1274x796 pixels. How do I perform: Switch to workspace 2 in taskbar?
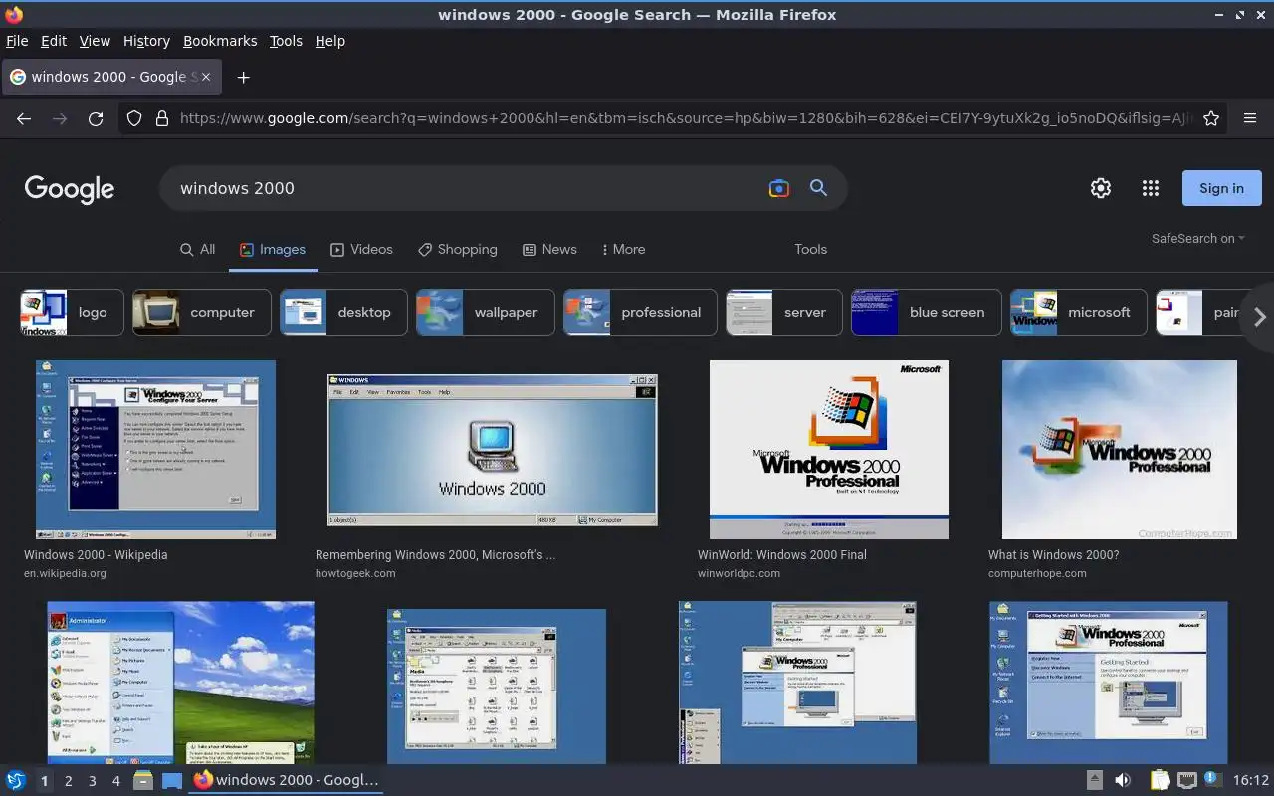(x=68, y=781)
